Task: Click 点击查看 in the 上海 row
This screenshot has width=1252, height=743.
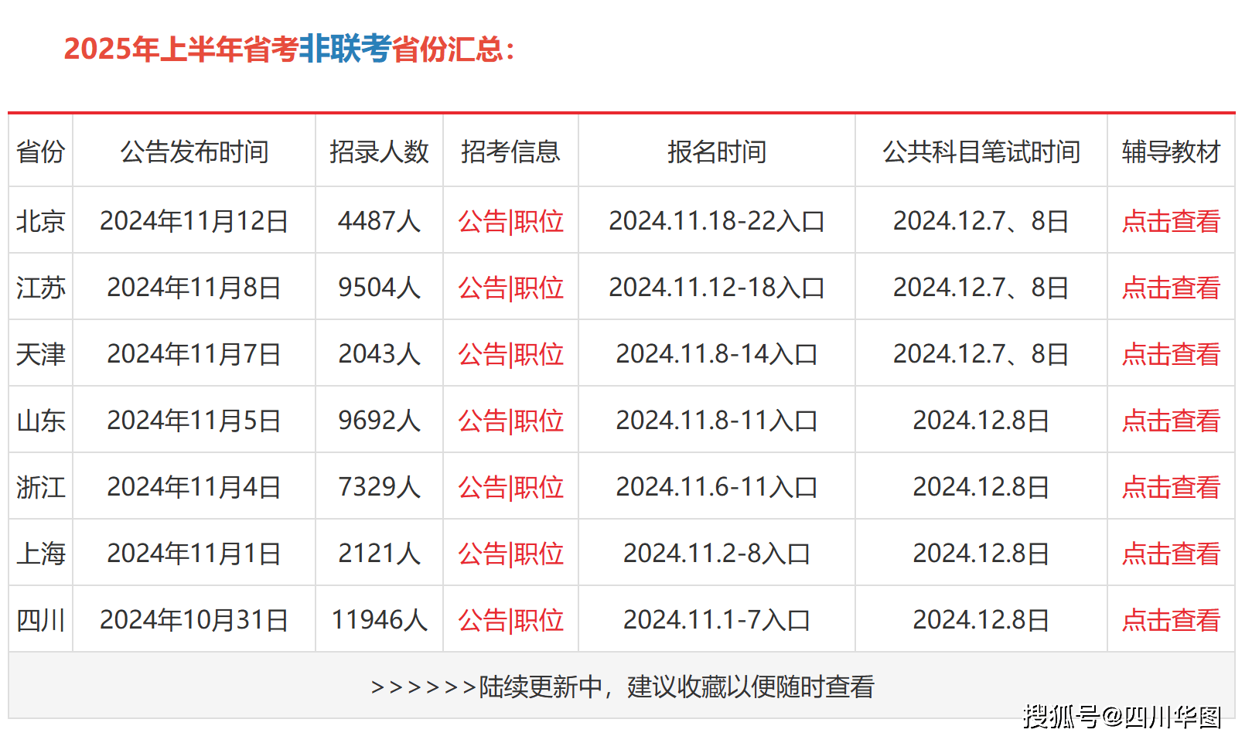Action: click(1171, 554)
